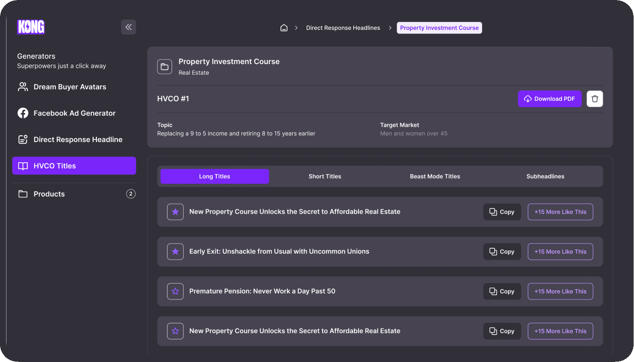Open the Facebook Ad Generator
The width and height of the screenshot is (634, 362).
74,113
